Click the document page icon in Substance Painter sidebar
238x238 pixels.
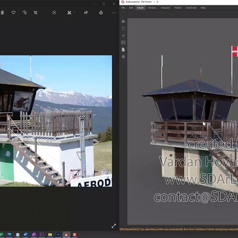123,49
